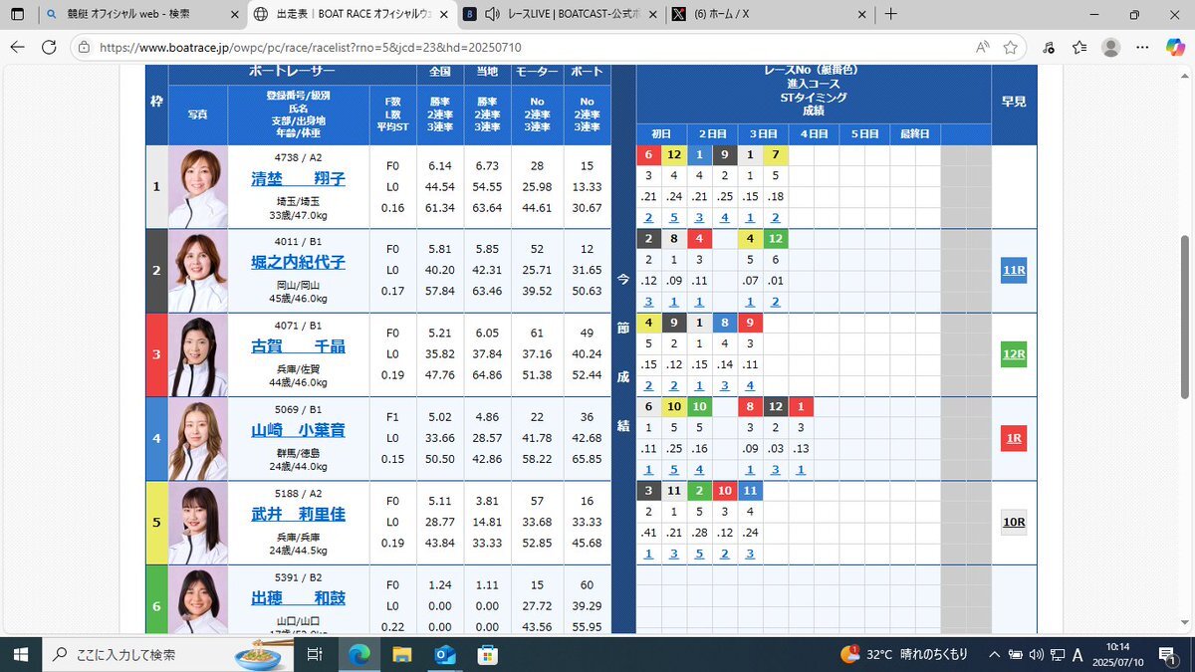
Task: Open Microsoft Store from taskbar
Action: pos(488,654)
